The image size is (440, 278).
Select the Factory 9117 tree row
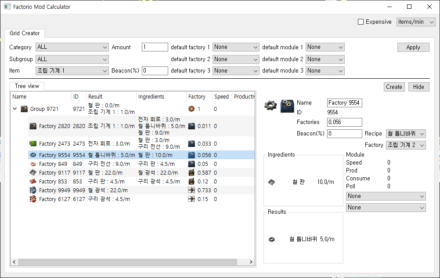click(141, 172)
